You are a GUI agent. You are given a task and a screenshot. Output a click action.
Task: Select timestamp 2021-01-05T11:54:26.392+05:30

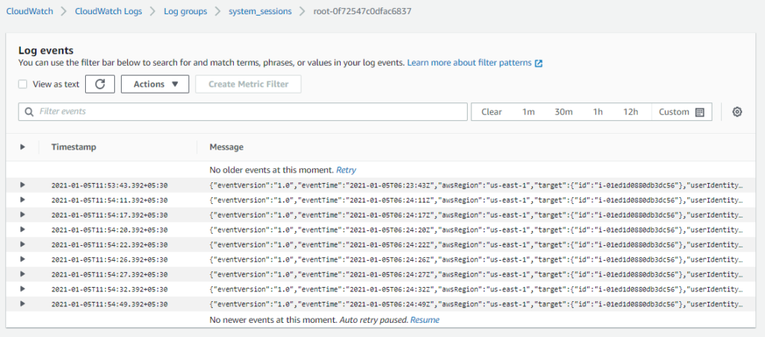(x=109, y=259)
